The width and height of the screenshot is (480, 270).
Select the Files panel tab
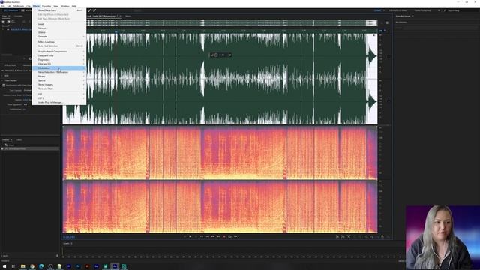(5, 16)
